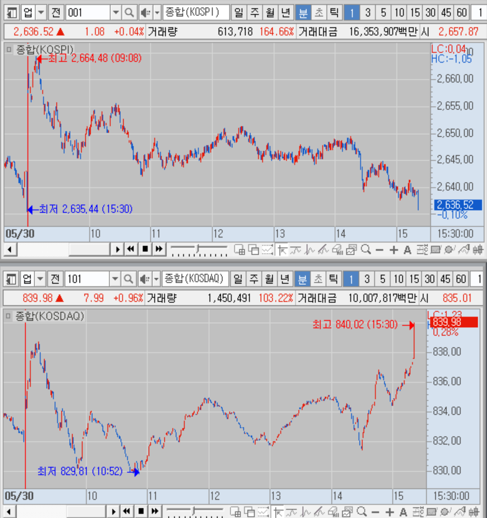Click the minus zoom-out icon in KOSDAQ chart toolbar
Image resolution: width=487 pixels, height=518 pixels.
point(376,513)
